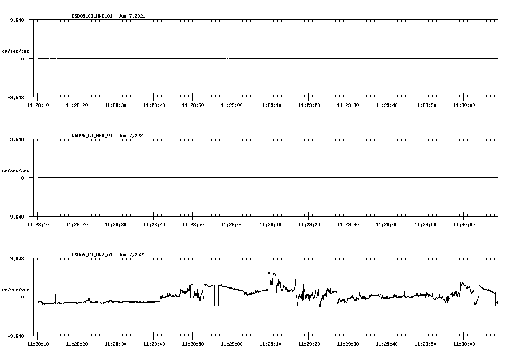This screenshot has width=526, height=358.
Task: Pick 11:29:30 time label under HNZ plot
Action: click(x=348, y=344)
